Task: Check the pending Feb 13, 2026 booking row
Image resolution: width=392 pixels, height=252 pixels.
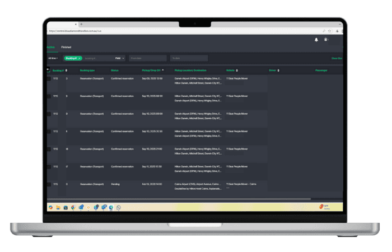Action: [48, 184]
